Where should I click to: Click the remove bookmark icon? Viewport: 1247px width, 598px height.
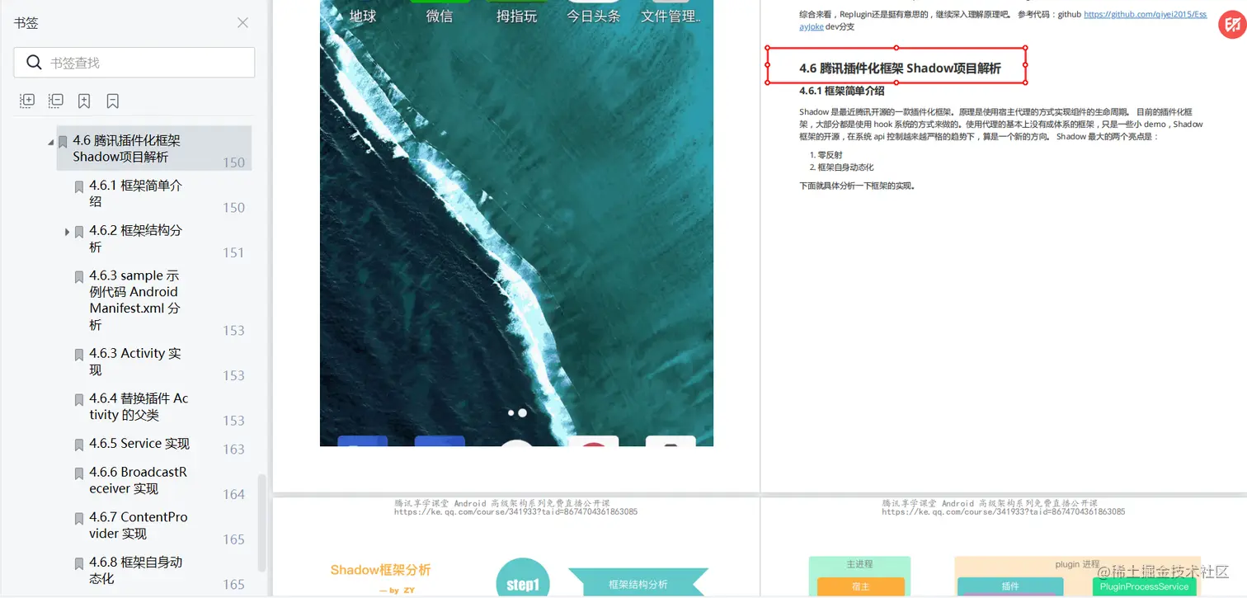[111, 100]
